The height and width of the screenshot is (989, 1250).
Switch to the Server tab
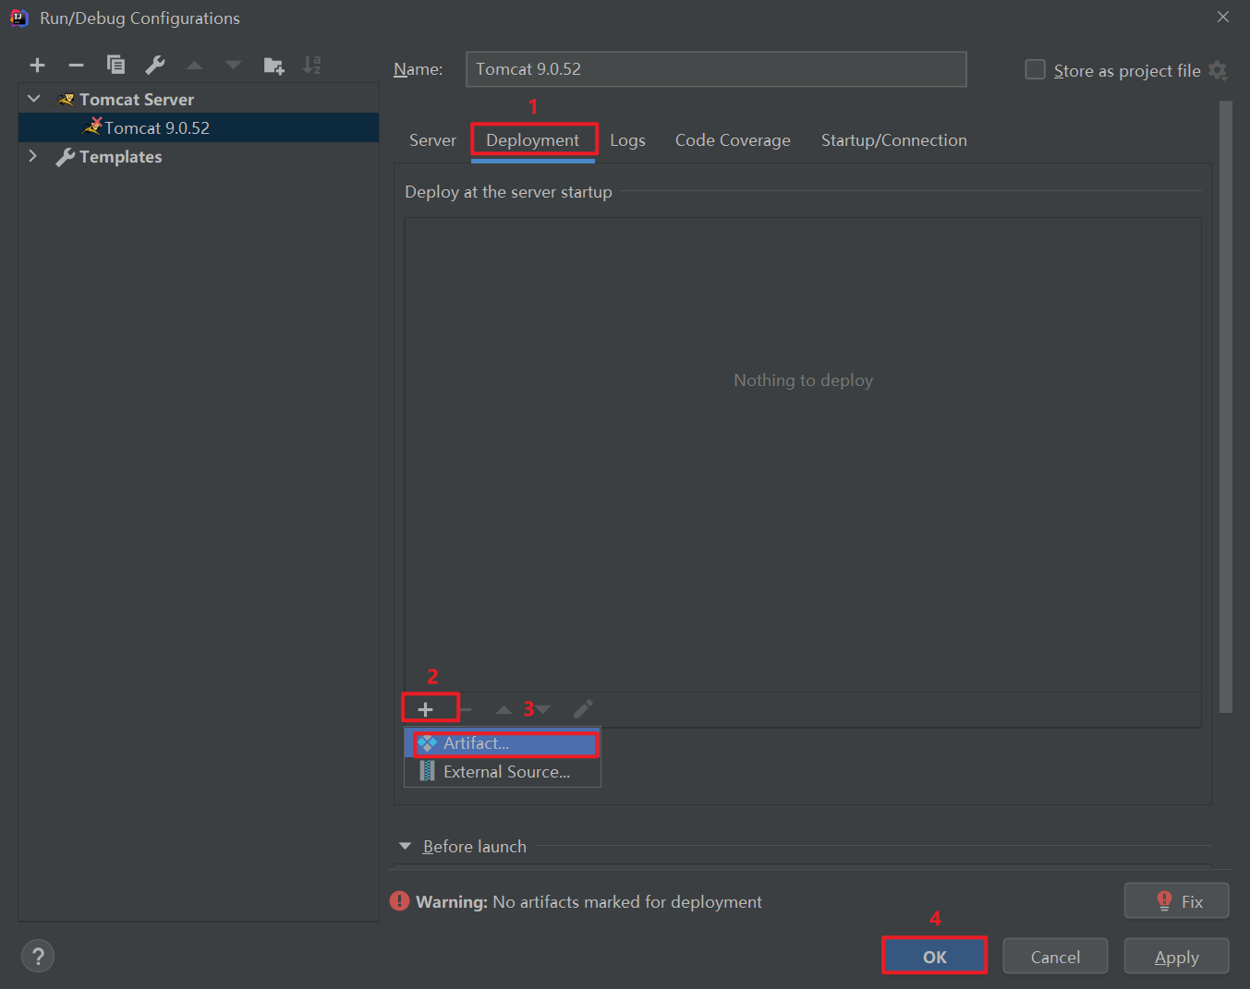tap(432, 140)
